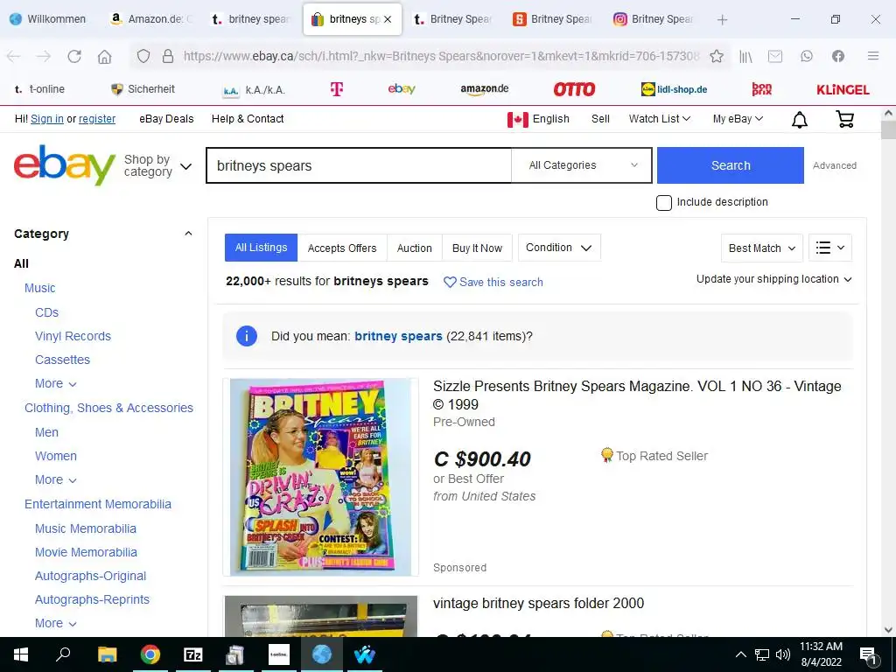This screenshot has height=672, width=896.
Task: Click the browser URL address bar
Action: (x=440, y=56)
